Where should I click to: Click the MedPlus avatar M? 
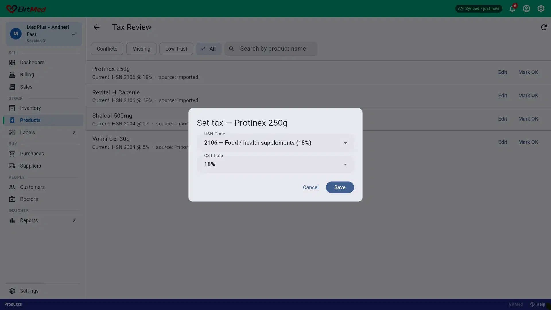[x=16, y=34]
